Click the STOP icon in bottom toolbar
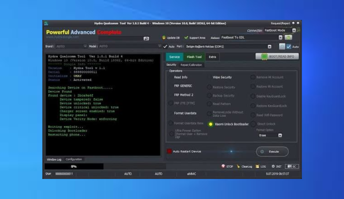Image resolution: width=344 pixels, height=199 pixels. 223,167
